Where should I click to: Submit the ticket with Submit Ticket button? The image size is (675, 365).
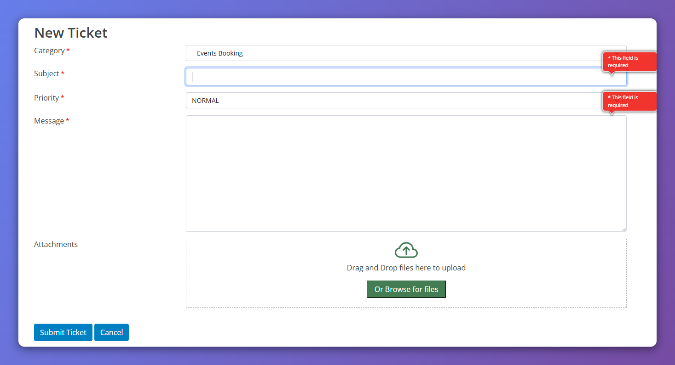pos(63,332)
